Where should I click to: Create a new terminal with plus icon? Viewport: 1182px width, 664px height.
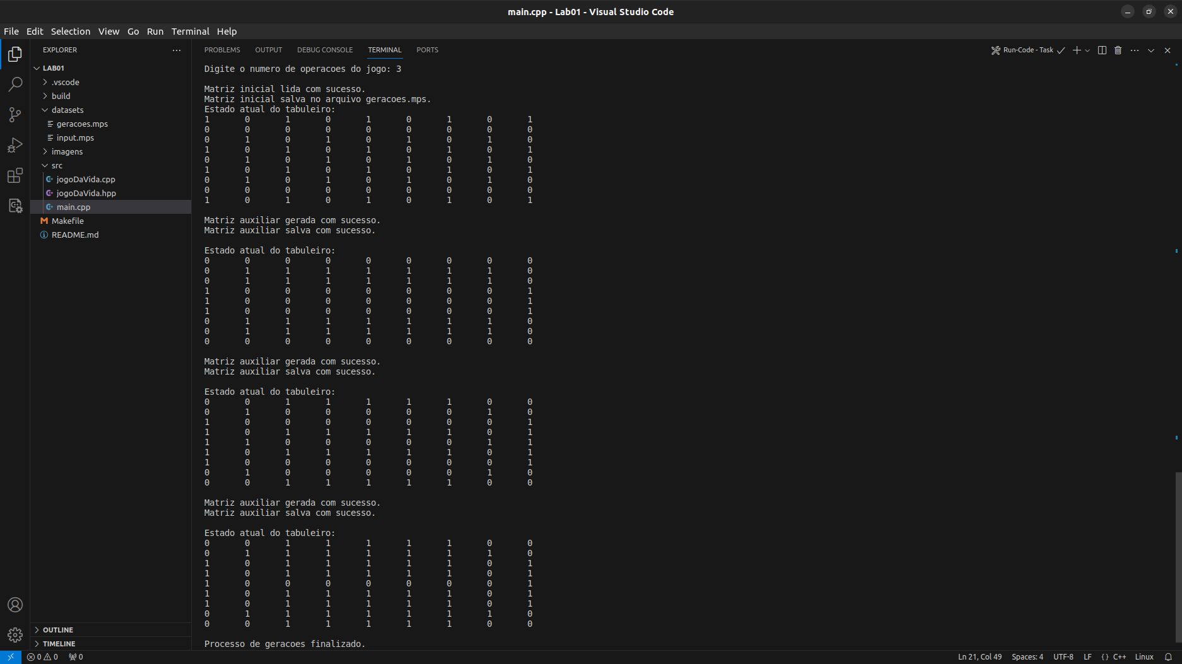click(x=1077, y=50)
